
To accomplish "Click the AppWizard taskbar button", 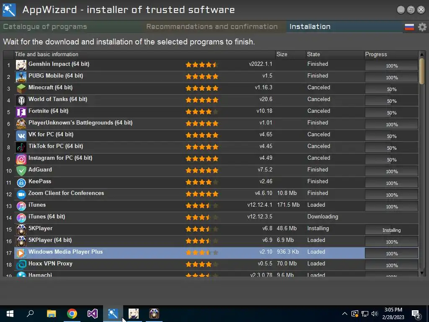I will click(113, 314).
